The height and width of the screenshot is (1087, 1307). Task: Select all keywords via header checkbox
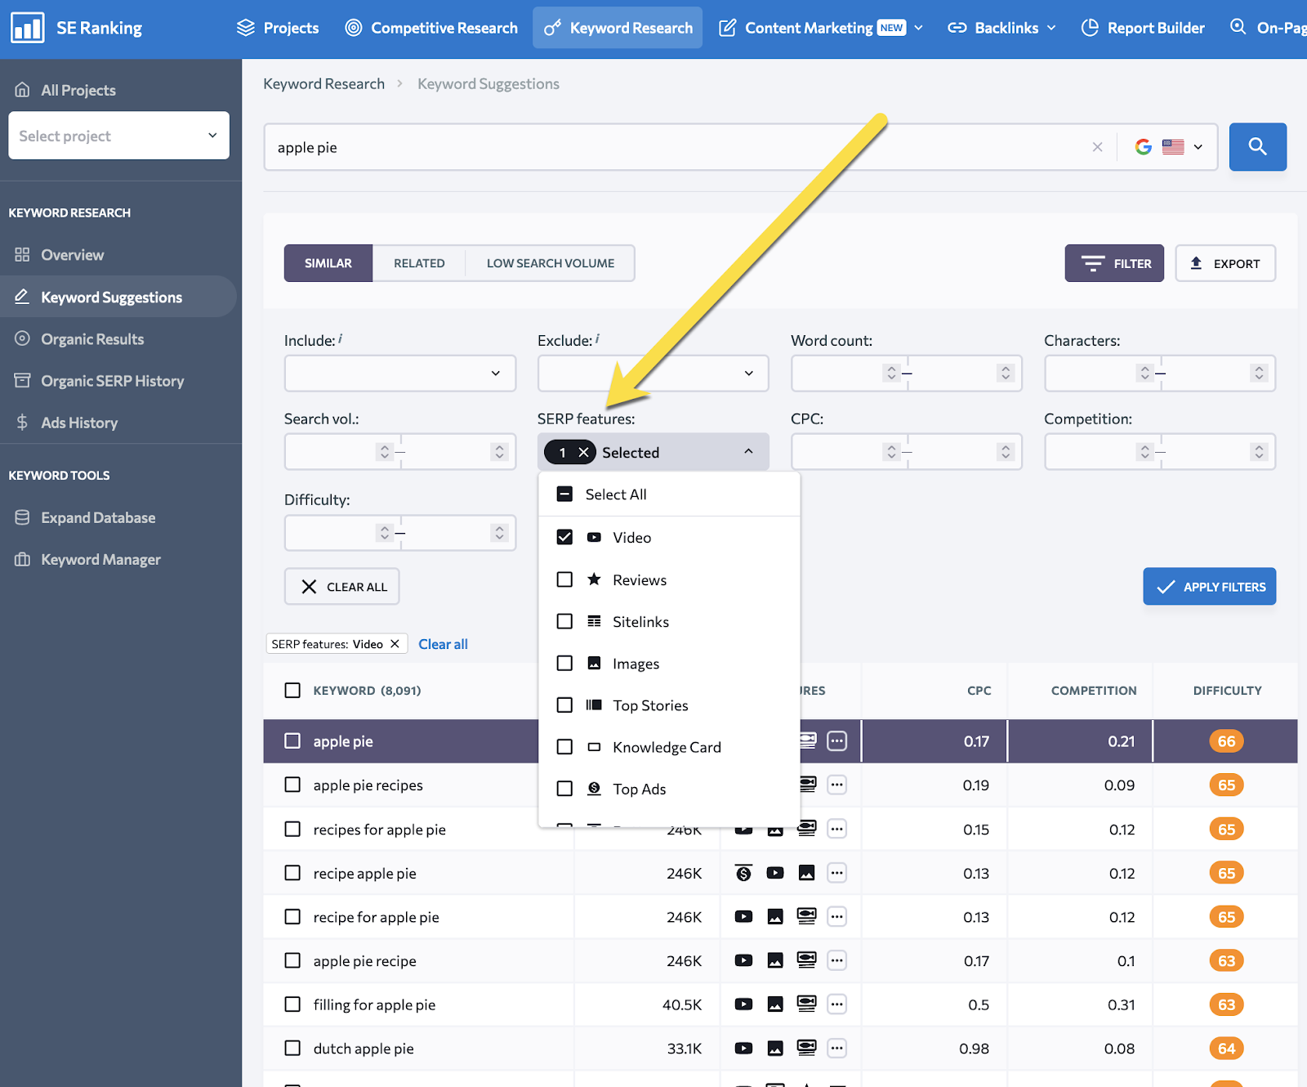(x=292, y=690)
